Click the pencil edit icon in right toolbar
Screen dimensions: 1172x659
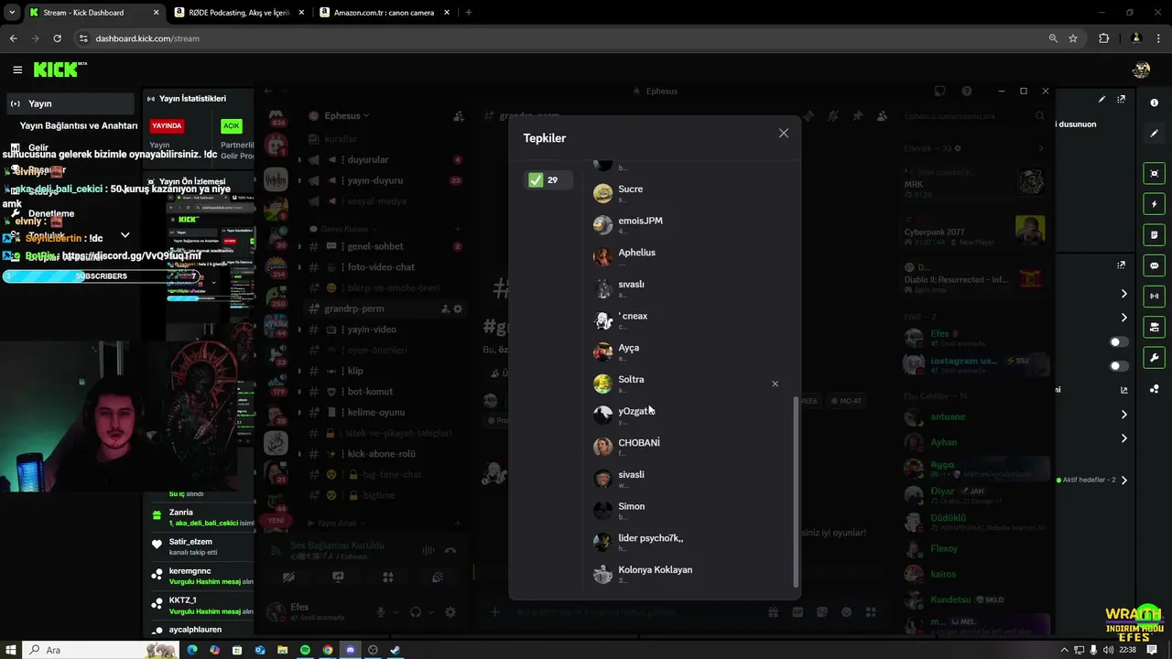click(1154, 134)
